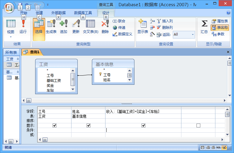Save using the Quick Access Toolbar save icon
Viewport: 234px width, 153px height.
click(20, 5)
